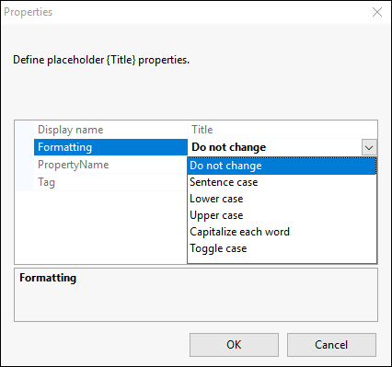Image resolution: width=392 pixels, height=367 pixels.
Task: Pick 'Capitalize each word' option
Action: (x=282, y=232)
